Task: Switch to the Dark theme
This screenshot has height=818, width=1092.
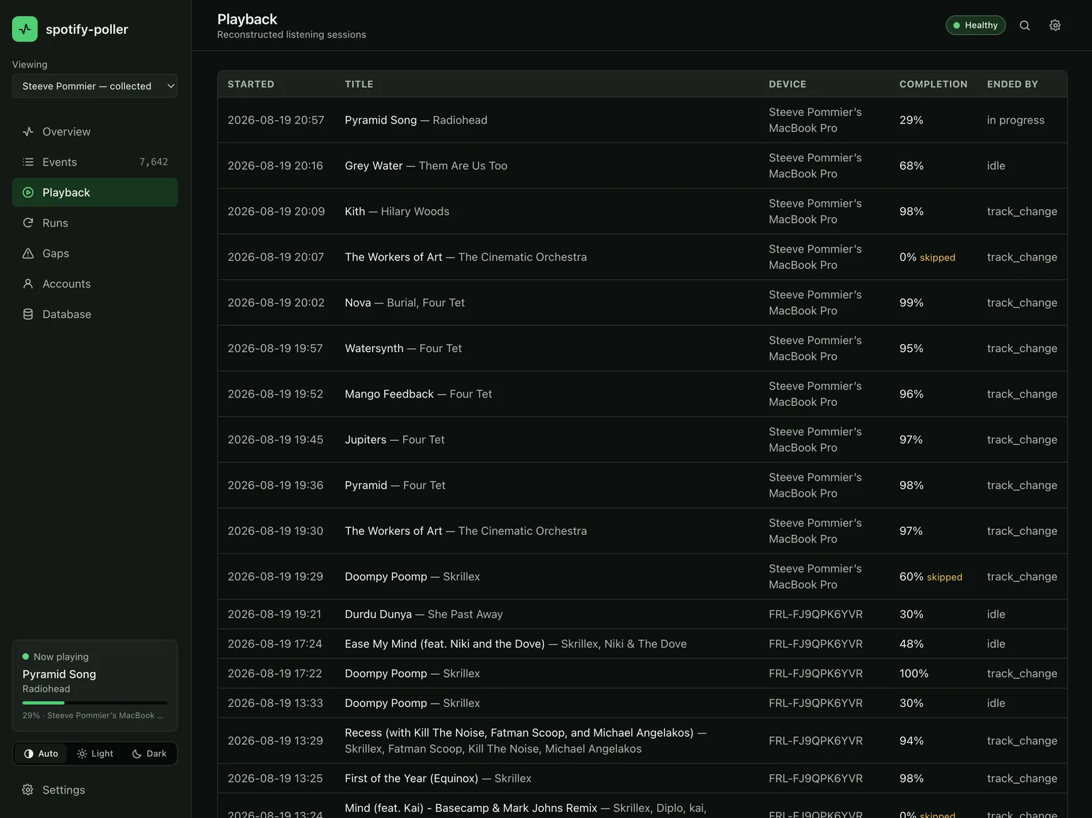Action: 149,754
